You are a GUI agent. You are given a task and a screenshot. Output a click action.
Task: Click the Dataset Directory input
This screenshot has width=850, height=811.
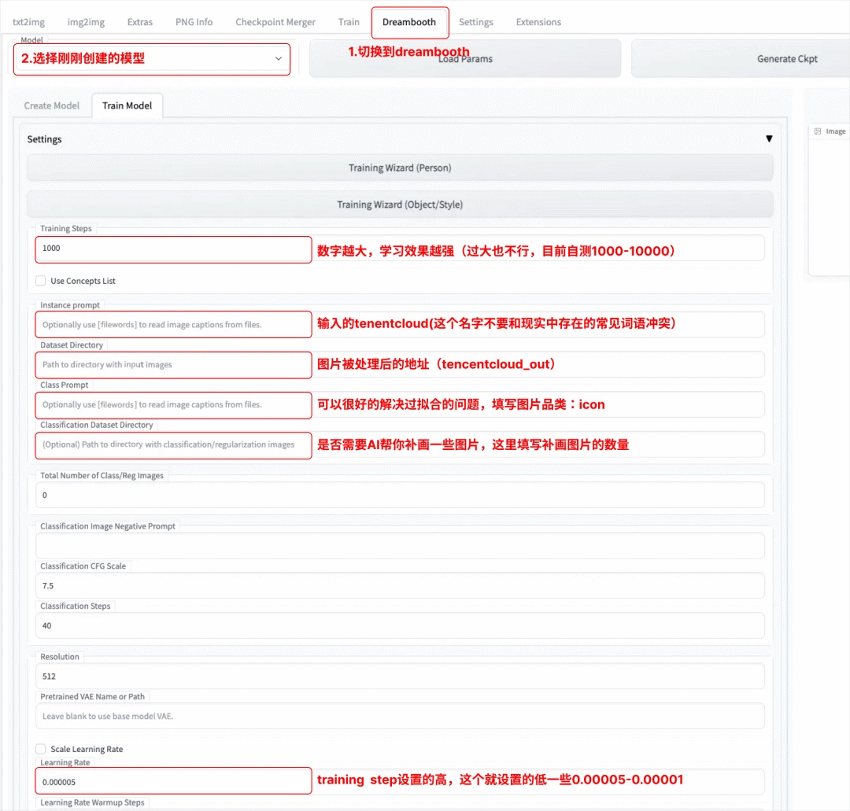point(173,365)
